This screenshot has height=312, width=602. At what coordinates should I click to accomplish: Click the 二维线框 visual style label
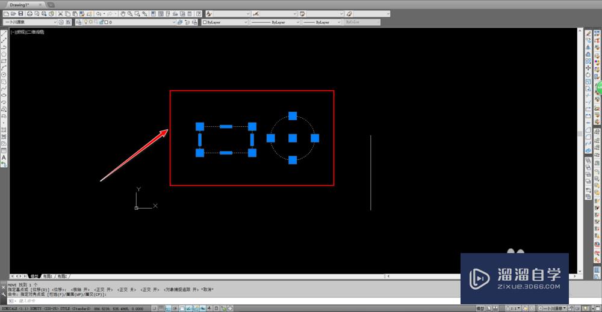(x=36, y=32)
